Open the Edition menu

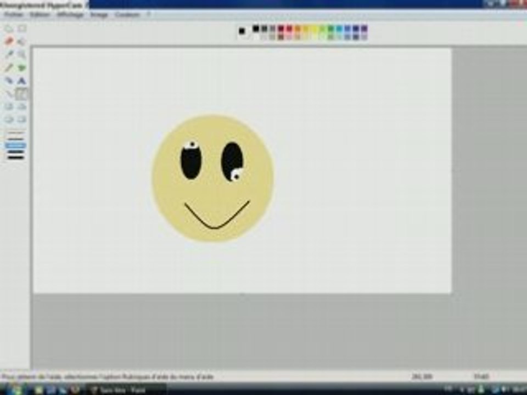coord(40,15)
